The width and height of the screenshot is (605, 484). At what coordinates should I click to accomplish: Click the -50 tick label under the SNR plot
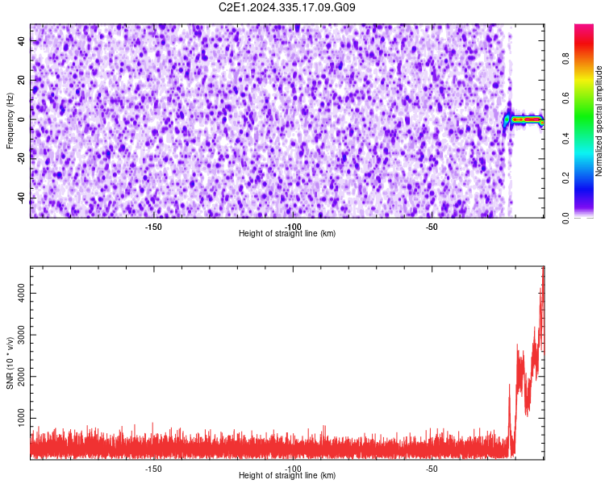pyautogui.click(x=432, y=469)
